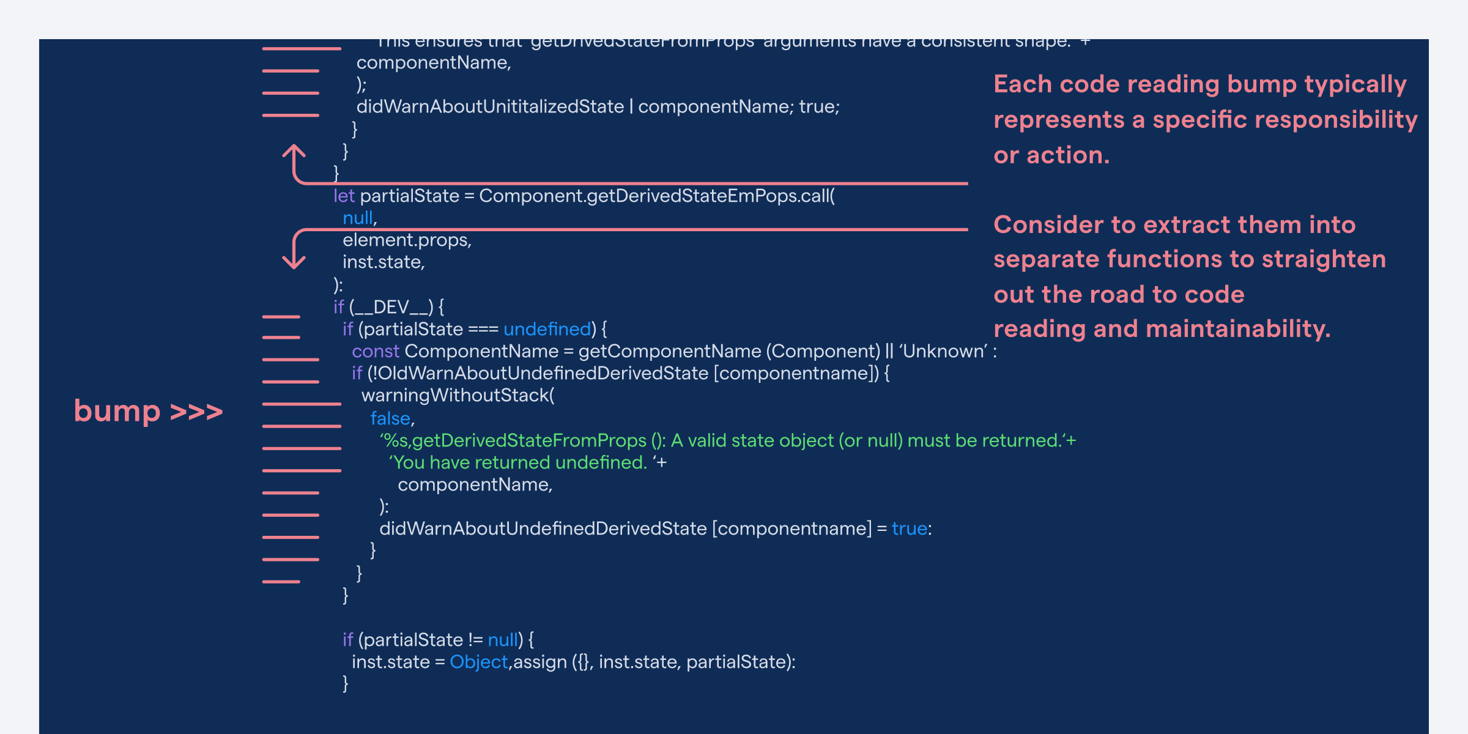Toggle the 'true' value after didWarnAboutUndefinedDerivedState
The height and width of the screenshot is (734, 1468).
coord(910,528)
